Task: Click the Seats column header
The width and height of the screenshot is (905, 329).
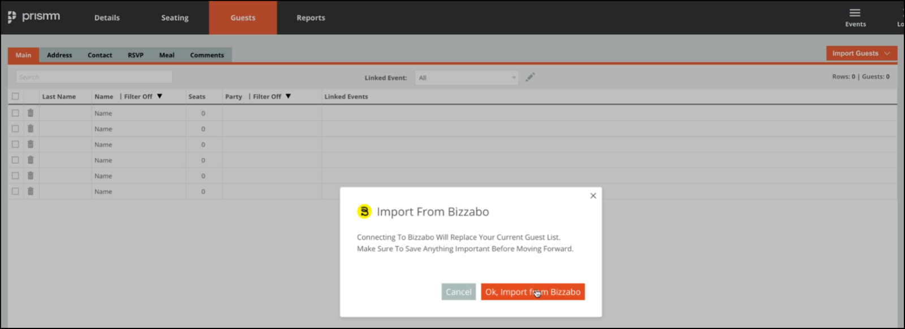Action: coord(197,96)
